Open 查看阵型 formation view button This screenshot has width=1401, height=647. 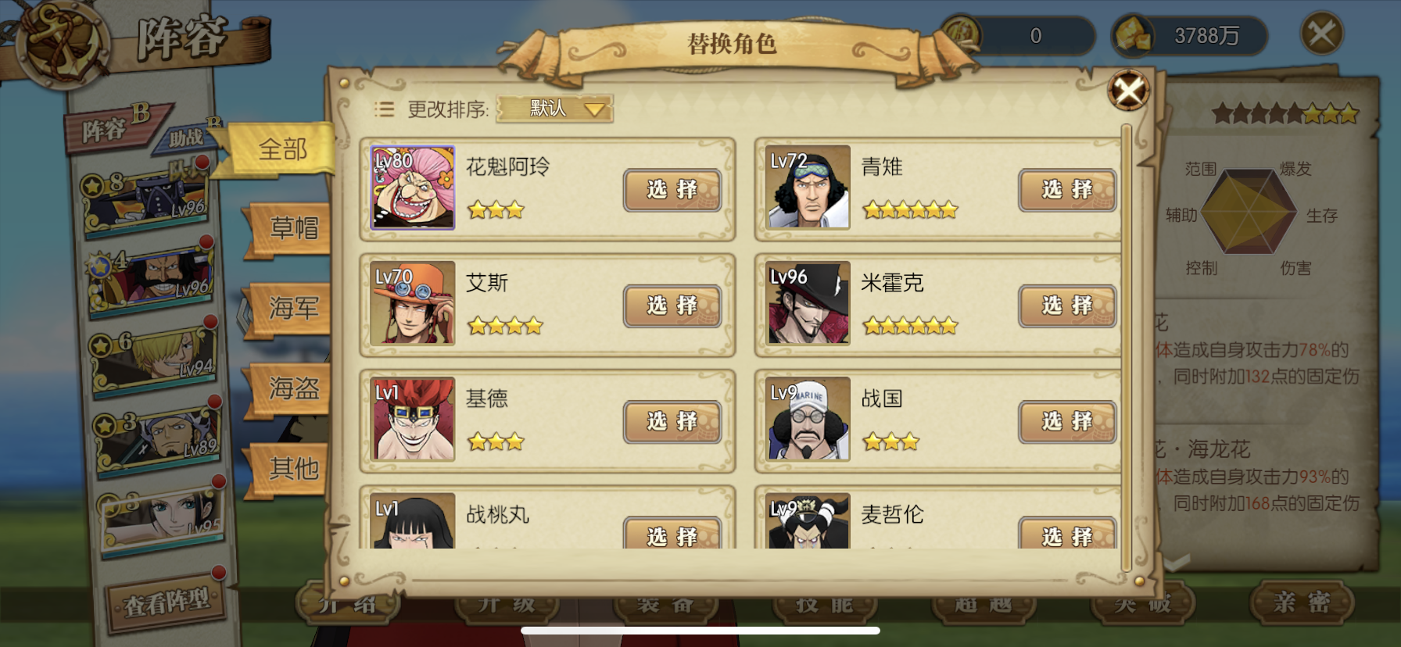(x=167, y=602)
